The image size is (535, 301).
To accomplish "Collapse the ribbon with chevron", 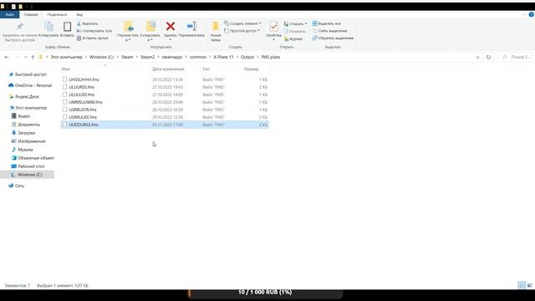I will (x=524, y=14).
